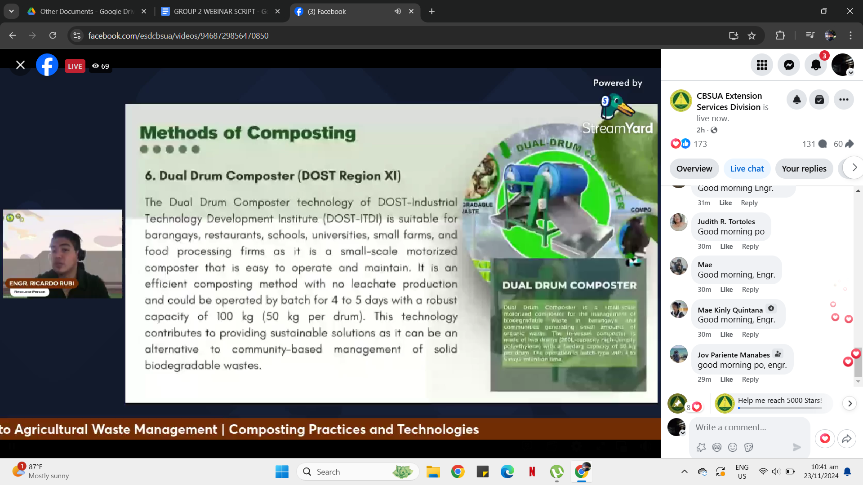Switch to Live chat tab
863x485 pixels.
click(x=747, y=169)
